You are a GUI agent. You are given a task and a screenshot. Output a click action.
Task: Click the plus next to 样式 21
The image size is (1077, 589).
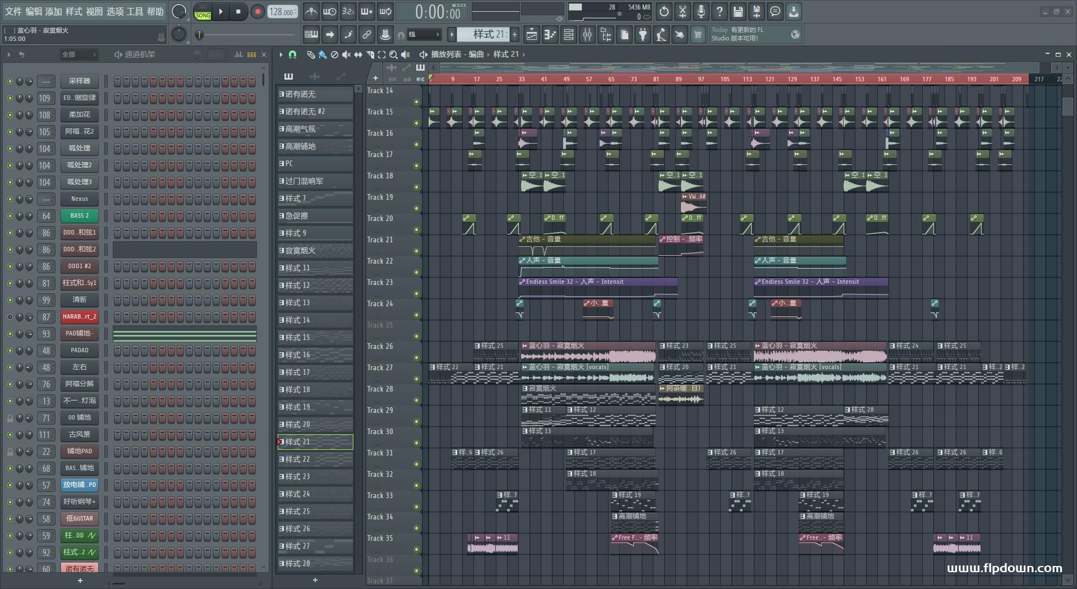[514, 35]
